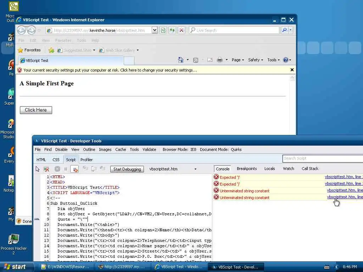Select the VBScript Test browser tab
Image resolution: width=363 pixels, height=272 pixels.
71,60
